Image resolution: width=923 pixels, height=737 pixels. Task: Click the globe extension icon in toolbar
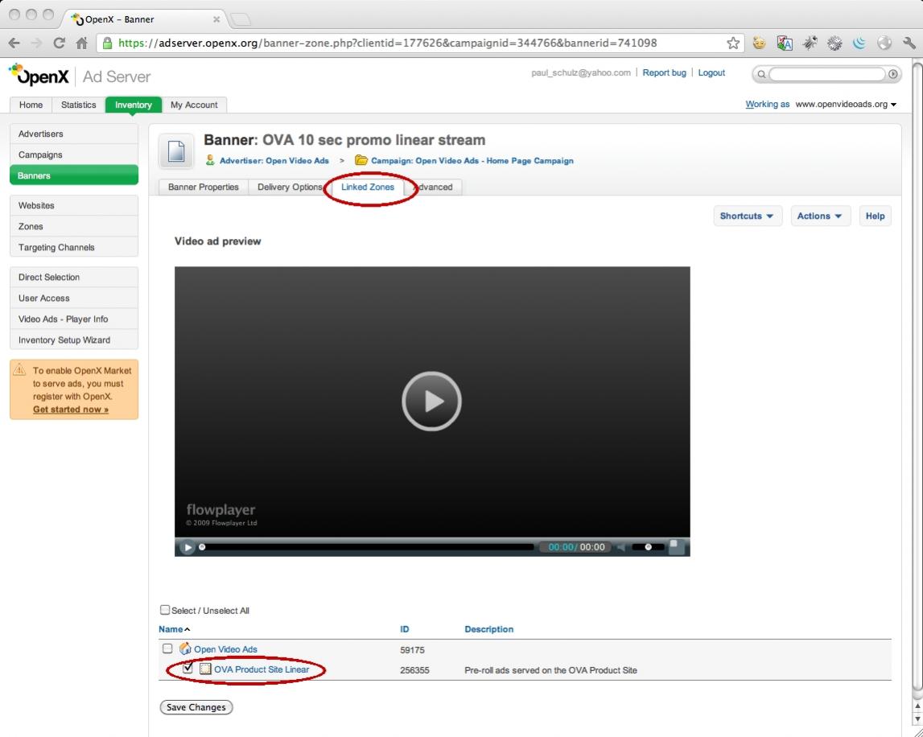click(x=884, y=43)
